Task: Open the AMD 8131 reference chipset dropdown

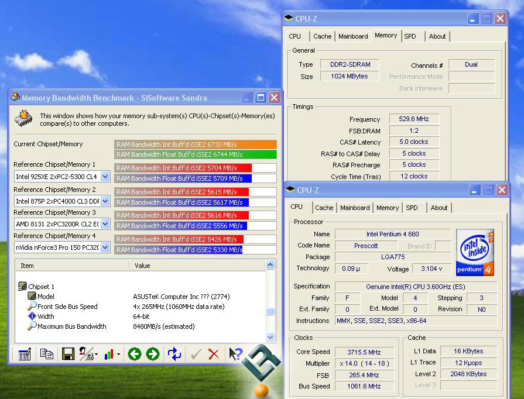Action: (105, 224)
